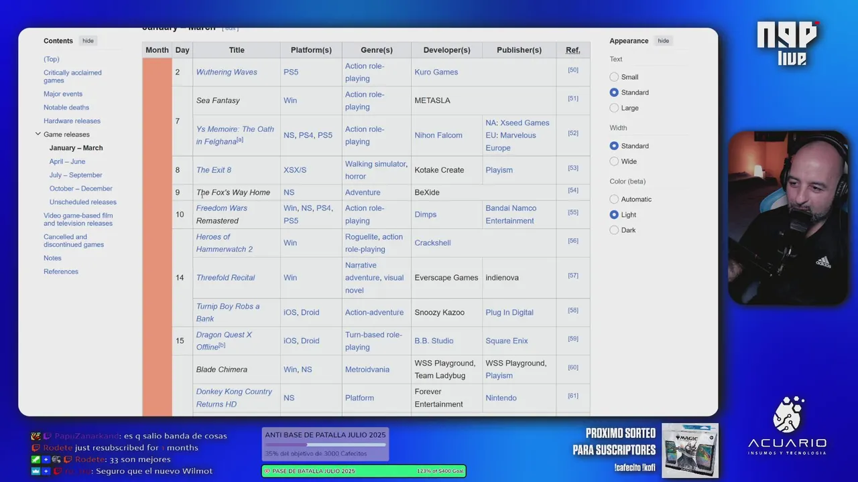Open the Kotake Create developer link
This screenshot has width=858, height=482.
pyautogui.click(x=439, y=170)
